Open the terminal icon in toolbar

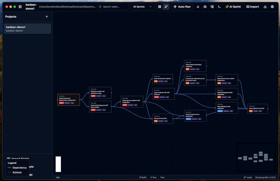pyautogui.click(x=219, y=7)
